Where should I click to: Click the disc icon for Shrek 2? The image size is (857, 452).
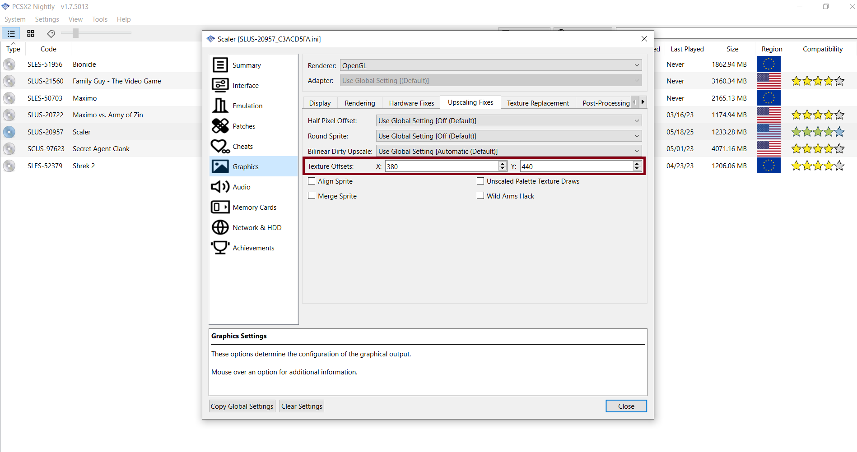9,166
